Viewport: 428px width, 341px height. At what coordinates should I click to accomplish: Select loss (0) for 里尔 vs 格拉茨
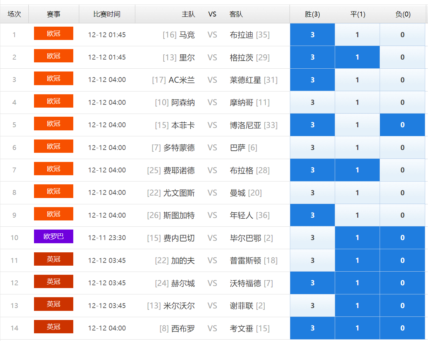402,57
